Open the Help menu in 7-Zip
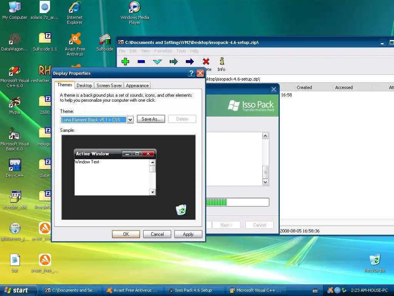This screenshot has height=296, width=394. pos(194,51)
